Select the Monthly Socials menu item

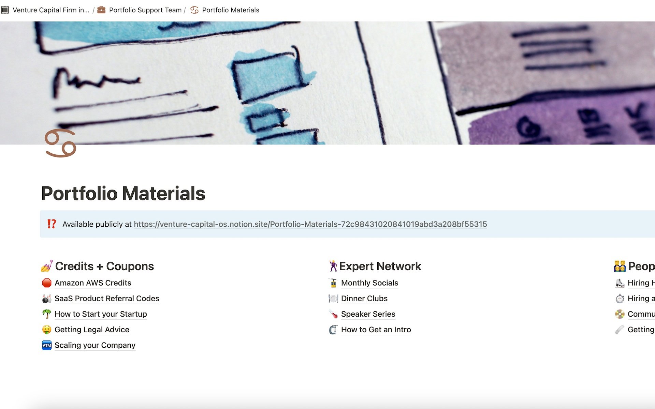point(369,283)
